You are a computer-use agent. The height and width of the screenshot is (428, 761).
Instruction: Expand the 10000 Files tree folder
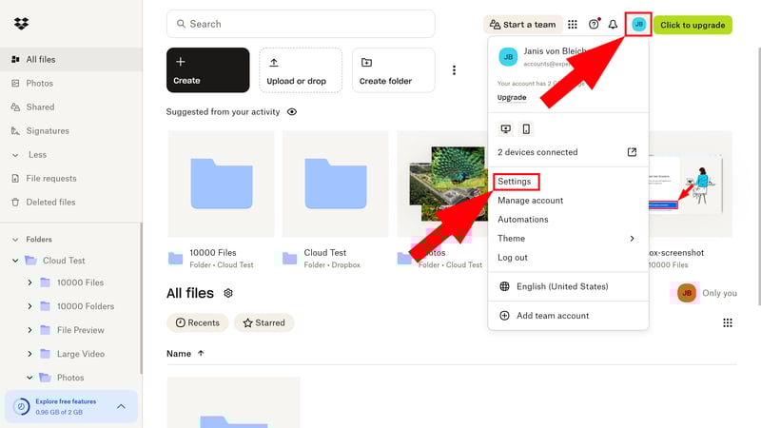29,282
